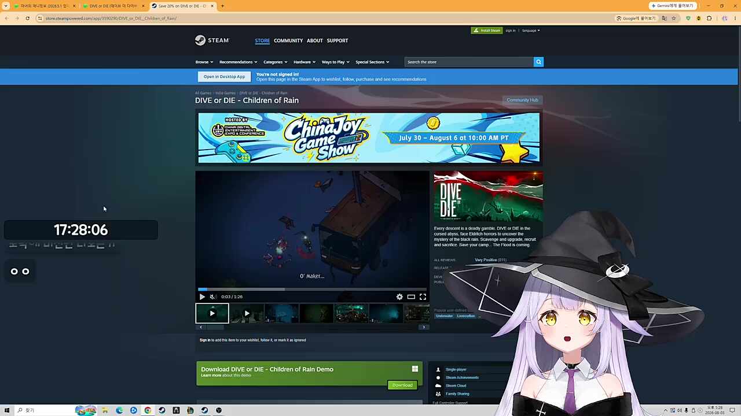Open the Steam Cloud feature link
This screenshot has width=741, height=416.
click(x=456, y=386)
